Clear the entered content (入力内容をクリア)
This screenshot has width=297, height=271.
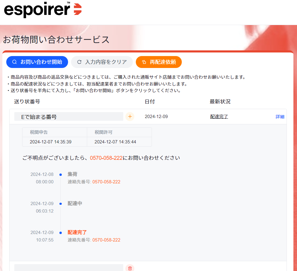(x=102, y=62)
